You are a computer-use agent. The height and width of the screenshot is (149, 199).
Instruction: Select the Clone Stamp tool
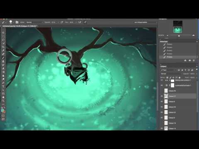pyautogui.click(x=3, y=61)
